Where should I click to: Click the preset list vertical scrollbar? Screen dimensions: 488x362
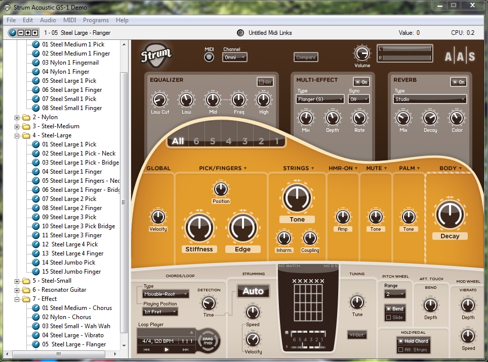(124, 202)
